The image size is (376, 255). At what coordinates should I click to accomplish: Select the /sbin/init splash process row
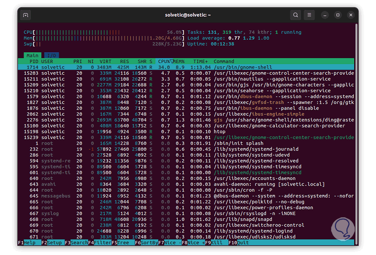coord(186,144)
